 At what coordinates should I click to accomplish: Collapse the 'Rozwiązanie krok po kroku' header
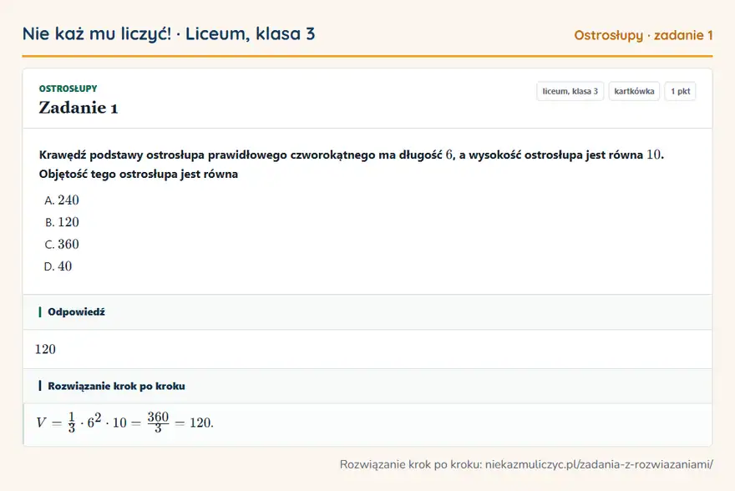pos(367,386)
